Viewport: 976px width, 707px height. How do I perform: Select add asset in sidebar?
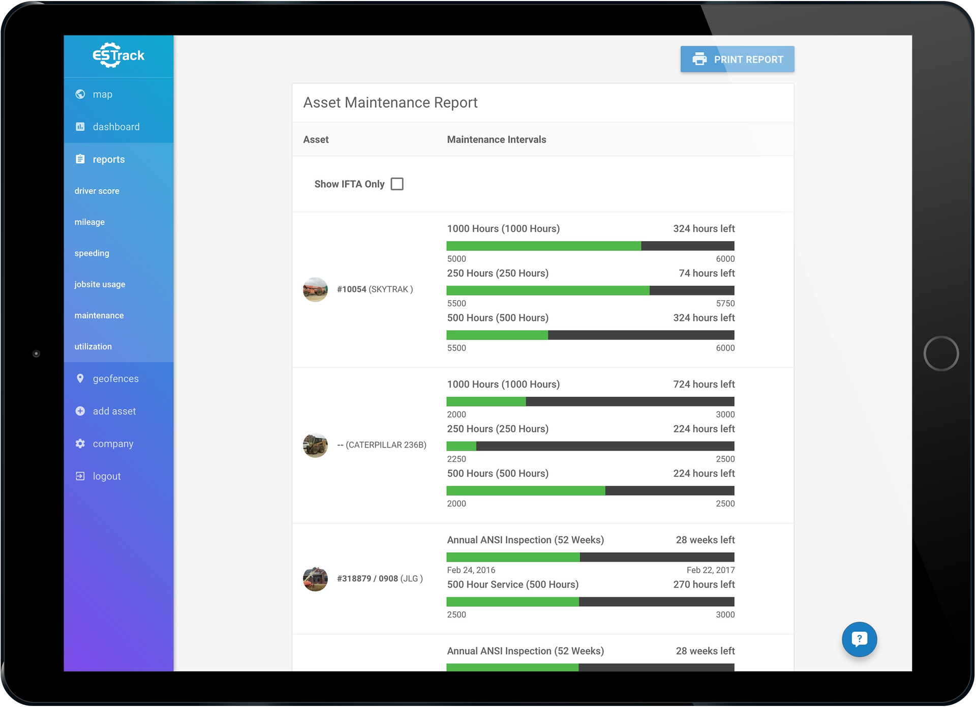118,411
